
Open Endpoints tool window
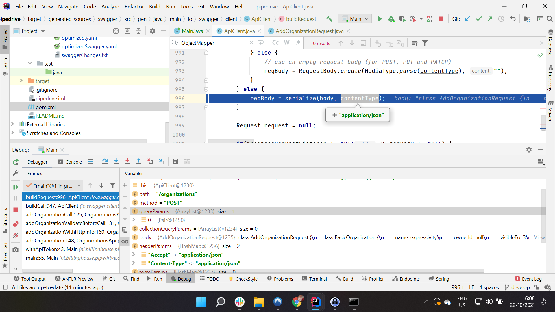tap(406, 279)
